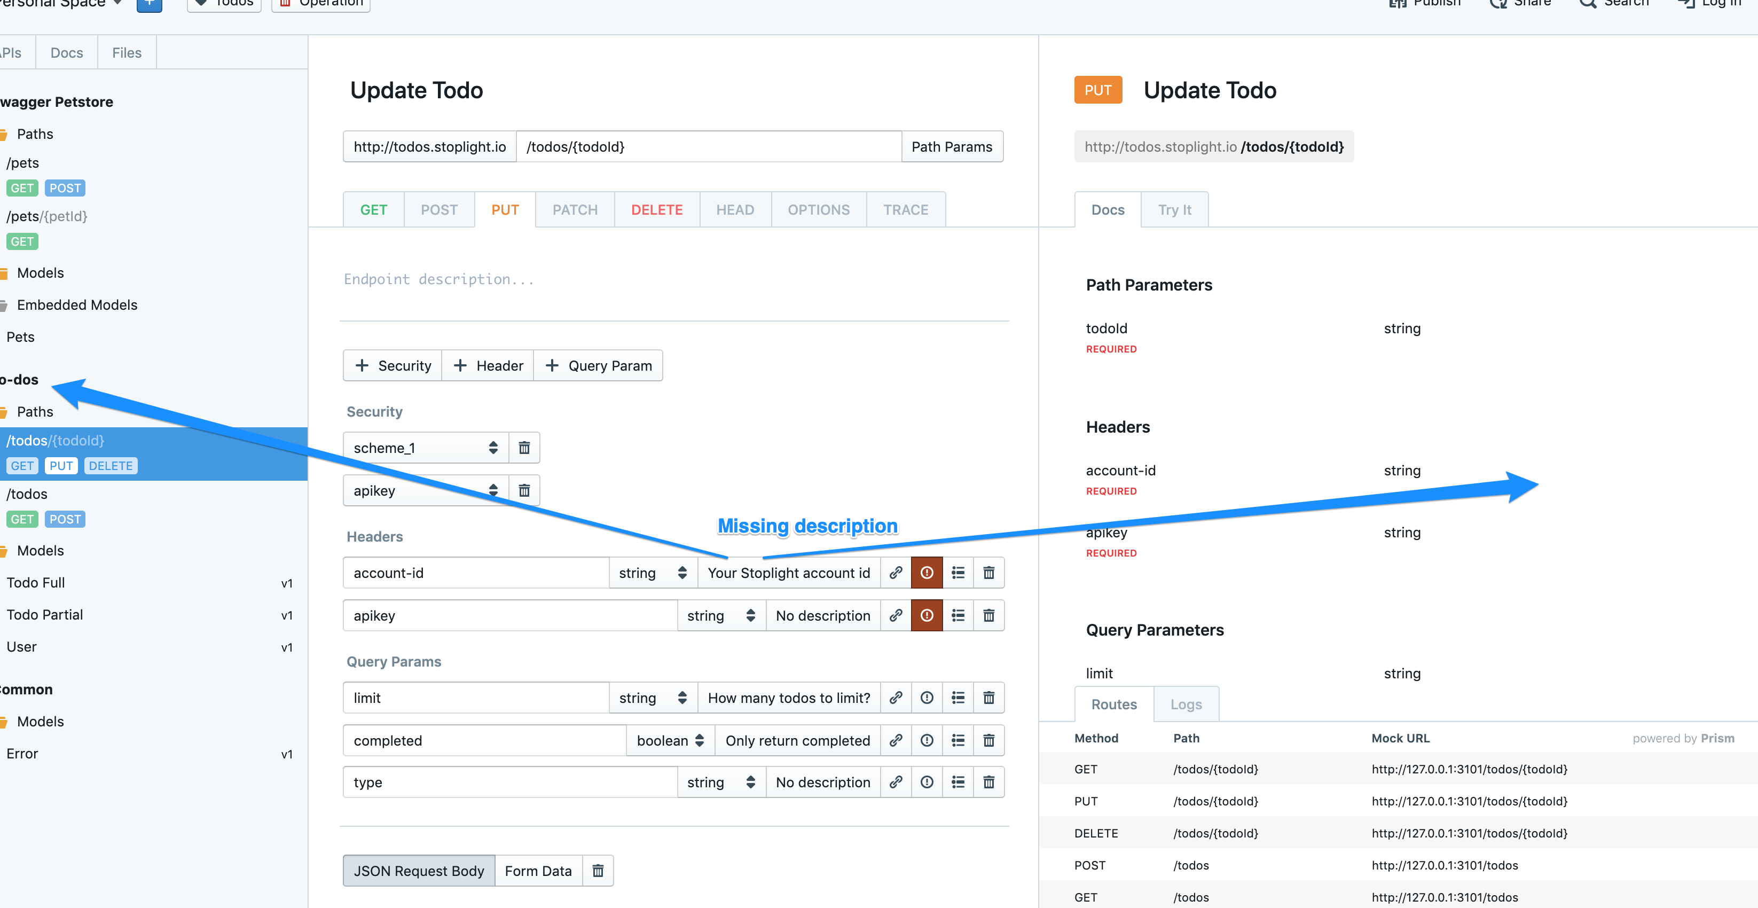Add a new Query Param
The width and height of the screenshot is (1758, 908).
[599, 366]
